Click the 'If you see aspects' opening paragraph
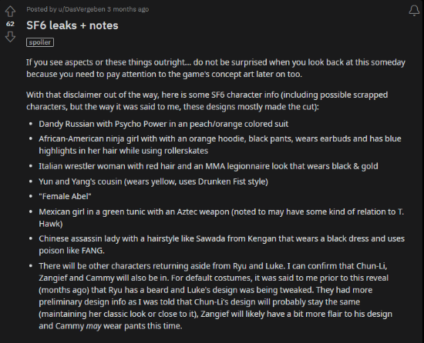Image resolution: width=424 pixels, height=343 pixels. [x=216, y=68]
